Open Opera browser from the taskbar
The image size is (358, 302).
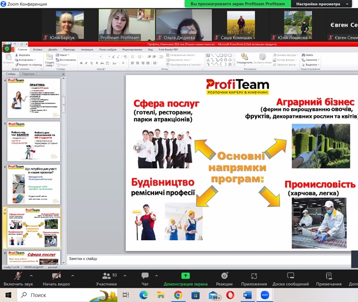[x=230, y=295]
